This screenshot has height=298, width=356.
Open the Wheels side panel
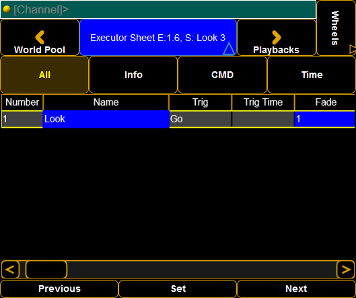pos(336,28)
